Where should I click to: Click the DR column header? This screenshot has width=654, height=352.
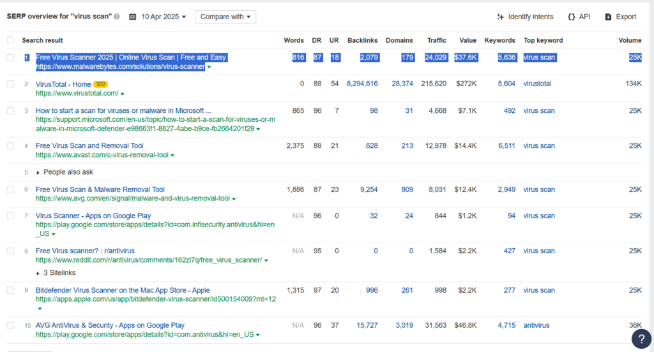pos(317,40)
